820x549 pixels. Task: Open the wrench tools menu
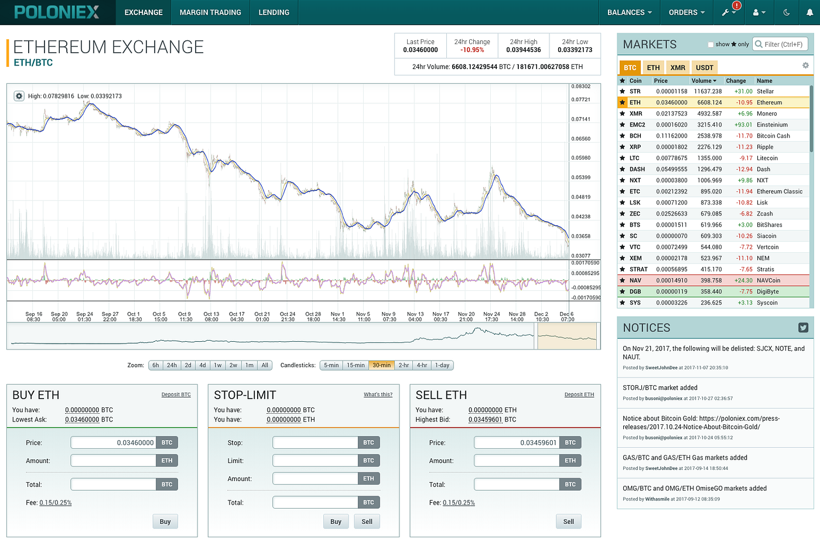click(x=729, y=12)
